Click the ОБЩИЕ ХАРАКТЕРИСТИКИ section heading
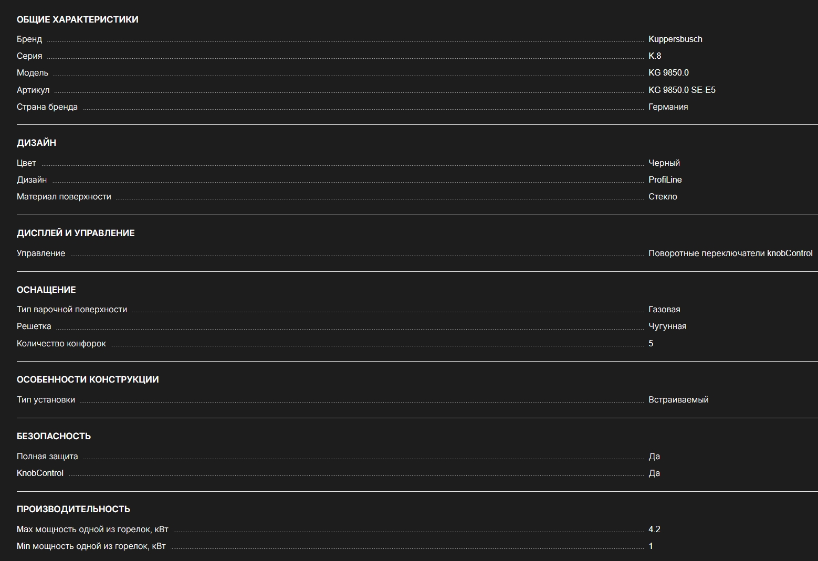This screenshot has height=561, width=818. [78, 19]
